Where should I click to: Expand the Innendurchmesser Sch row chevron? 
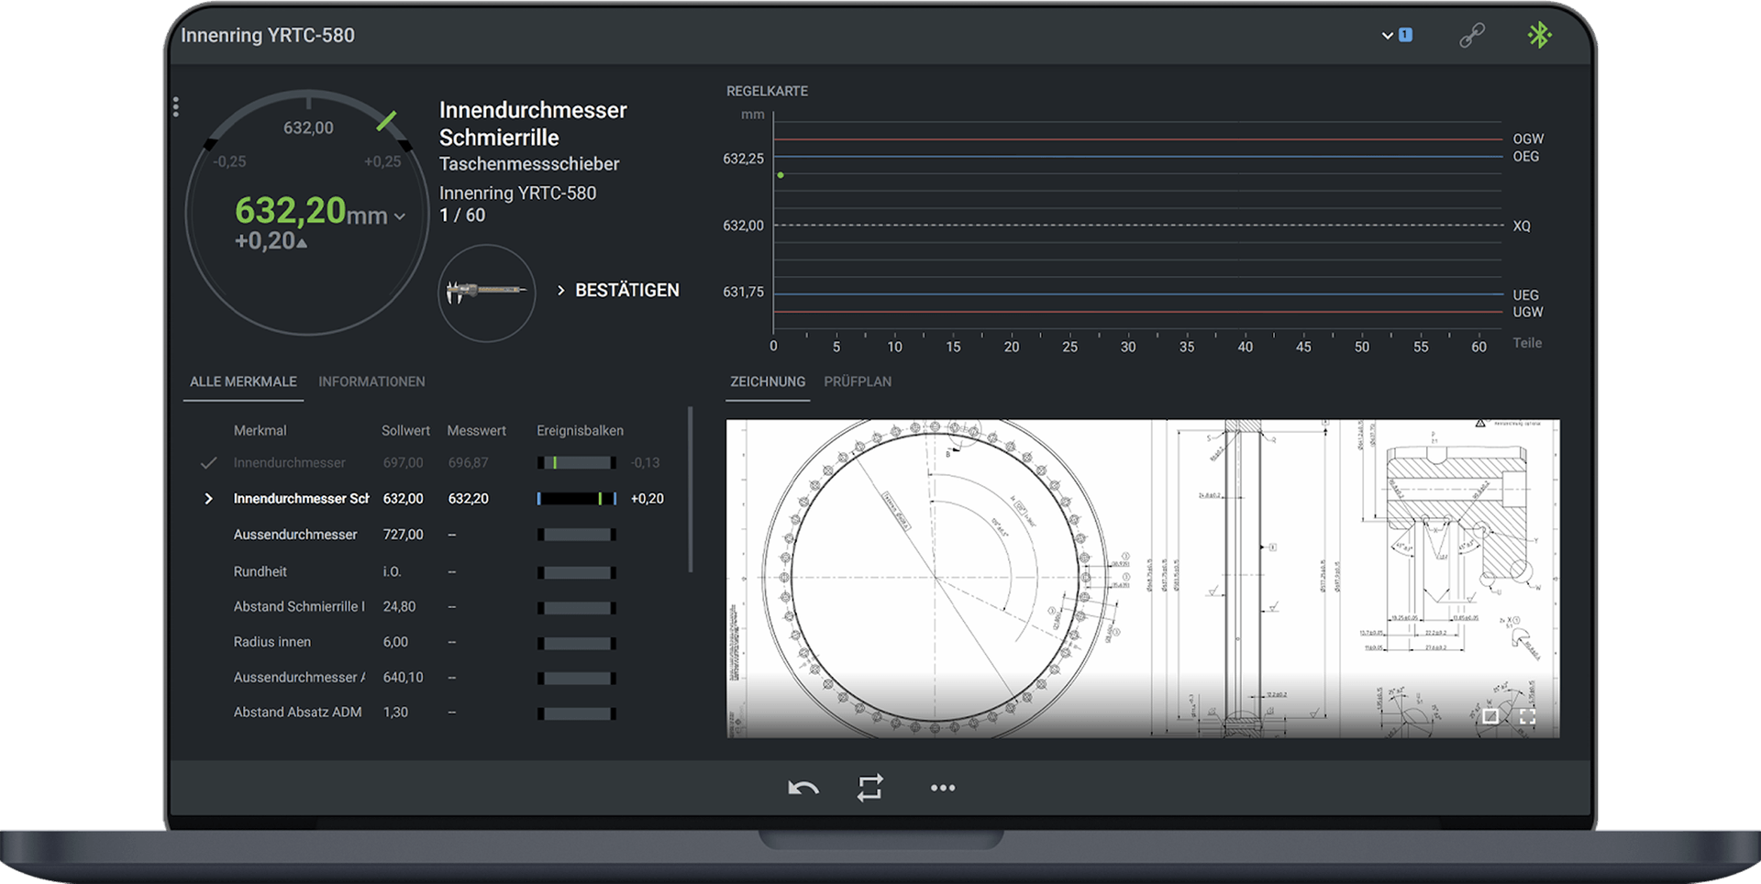[208, 499]
